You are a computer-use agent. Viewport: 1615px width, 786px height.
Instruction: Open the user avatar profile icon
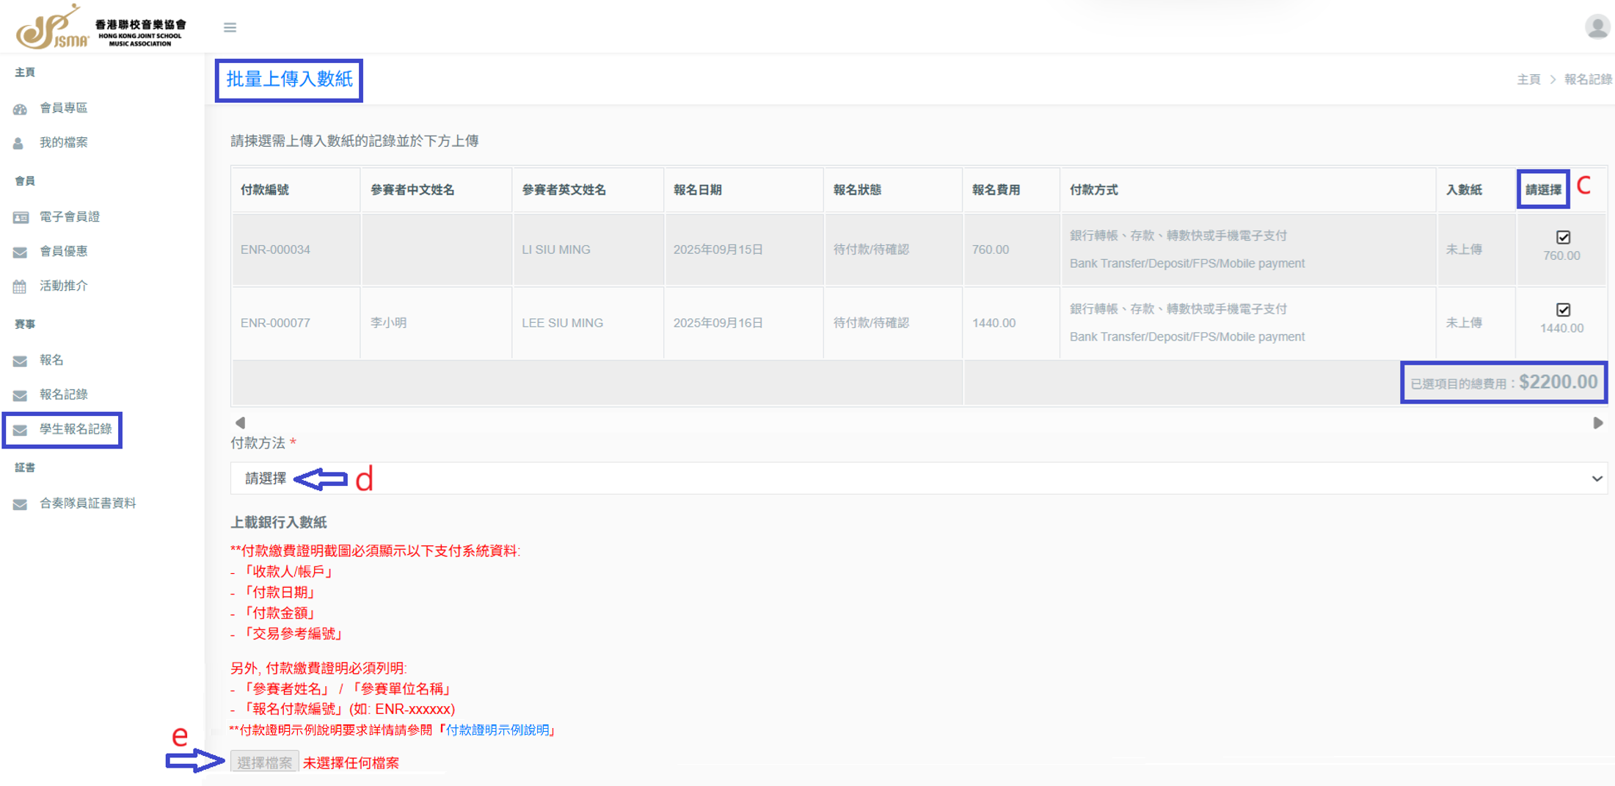point(1597,27)
